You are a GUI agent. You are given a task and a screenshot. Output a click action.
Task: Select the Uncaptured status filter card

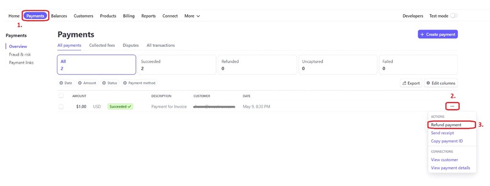(338, 65)
